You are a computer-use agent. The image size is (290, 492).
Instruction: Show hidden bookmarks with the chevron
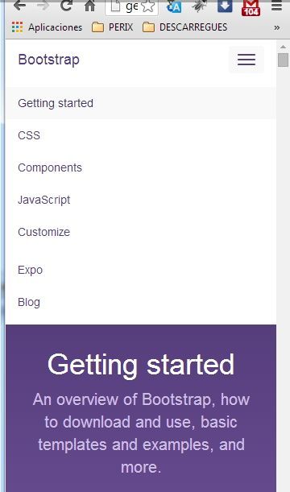tap(276, 27)
